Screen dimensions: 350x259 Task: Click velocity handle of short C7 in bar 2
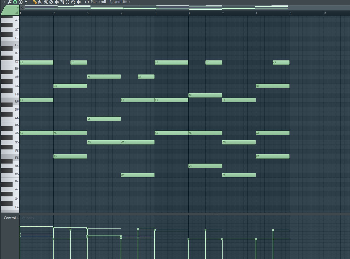71,230
